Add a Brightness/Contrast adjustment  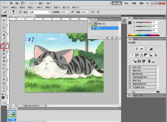coord(137,49)
